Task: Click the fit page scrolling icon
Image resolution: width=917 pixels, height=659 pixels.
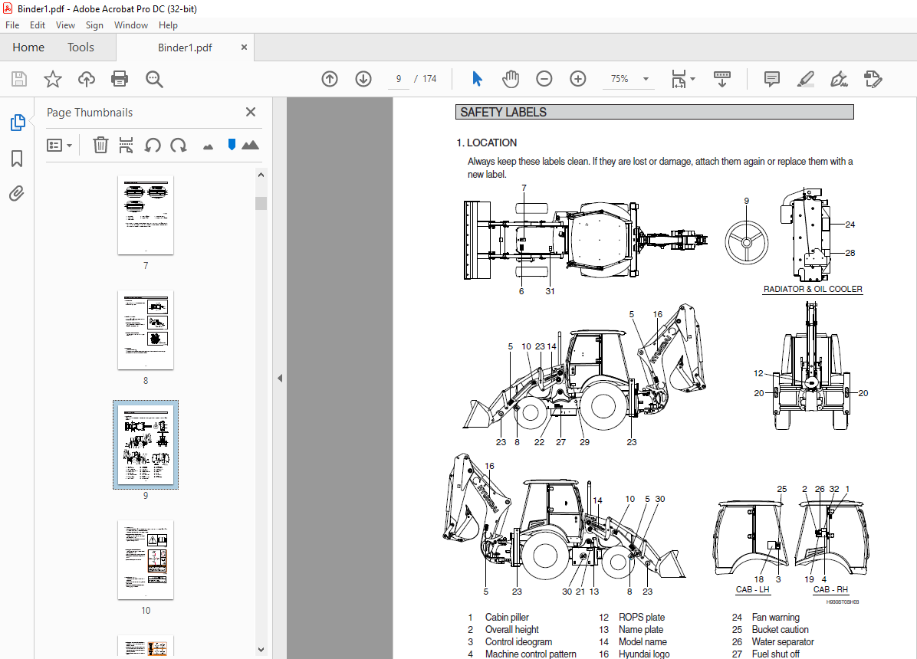Action: (679, 79)
